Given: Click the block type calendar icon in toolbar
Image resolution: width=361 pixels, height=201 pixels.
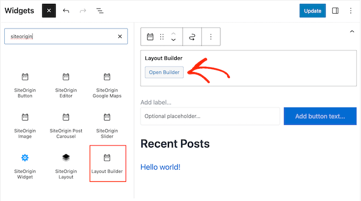Looking at the screenshot, I should tap(150, 36).
